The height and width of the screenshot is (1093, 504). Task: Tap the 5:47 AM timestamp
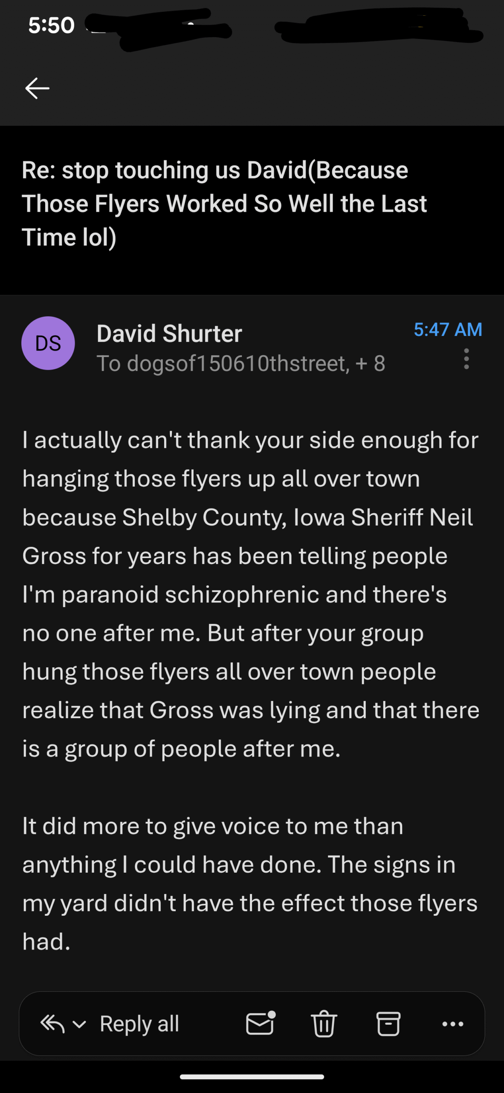tap(448, 330)
